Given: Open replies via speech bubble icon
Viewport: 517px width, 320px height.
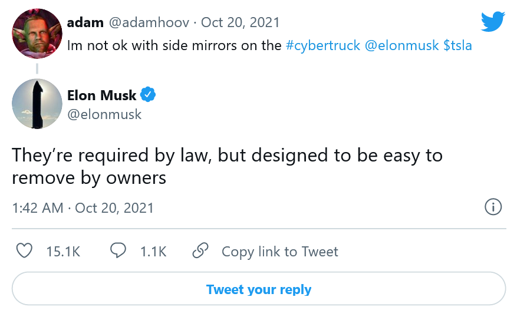Looking at the screenshot, I should 118,251.
